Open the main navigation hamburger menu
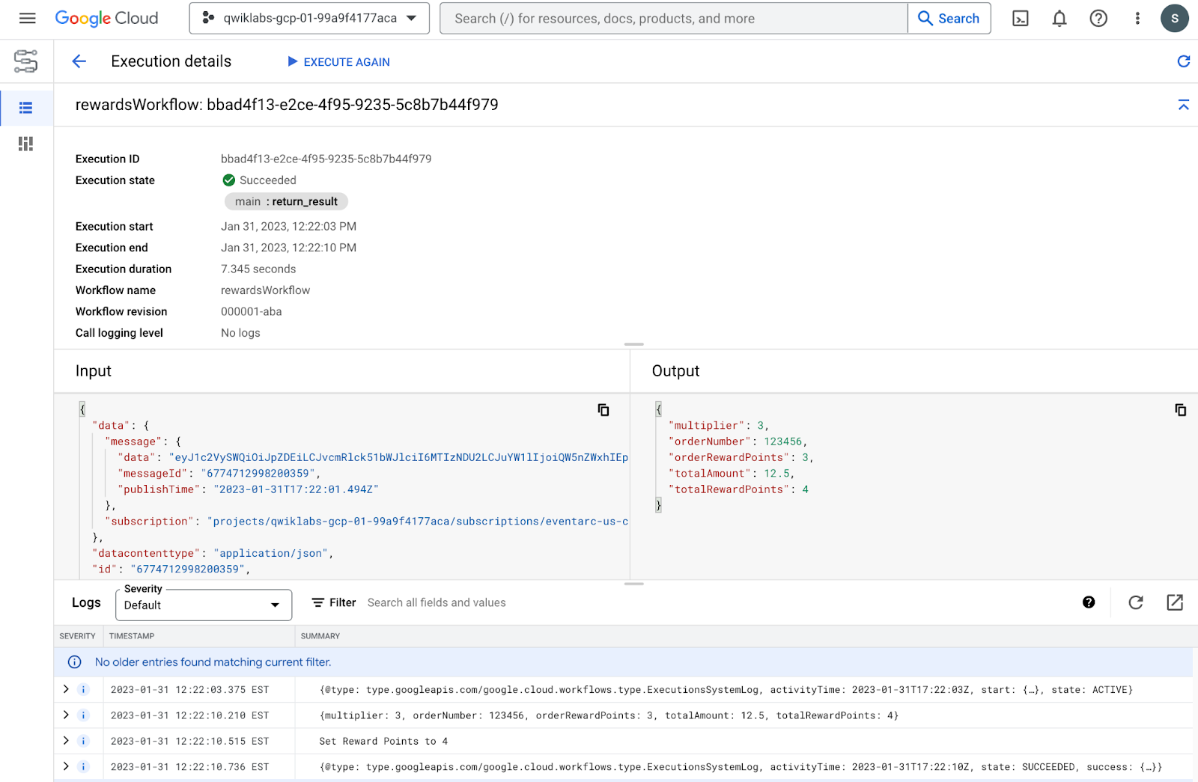Image resolution: width=1198 pixels, height=782 pixels. (27, 18)
